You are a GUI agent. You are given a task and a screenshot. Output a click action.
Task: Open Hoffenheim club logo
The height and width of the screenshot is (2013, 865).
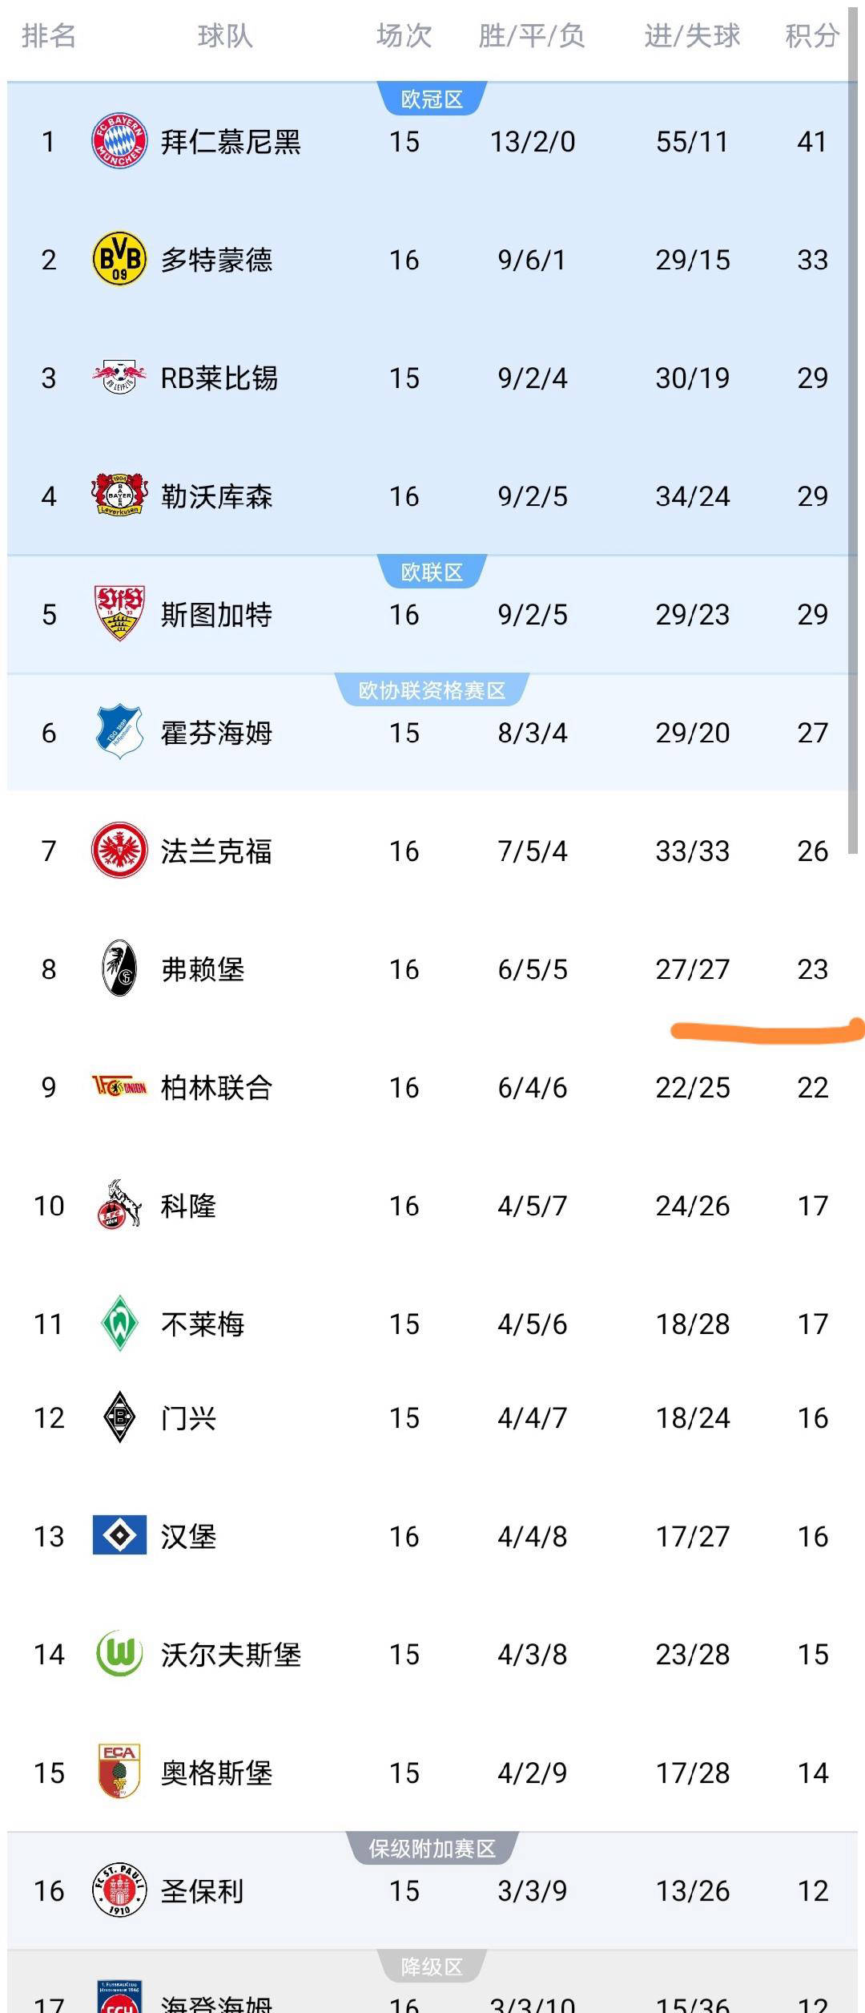coord(119,732)
